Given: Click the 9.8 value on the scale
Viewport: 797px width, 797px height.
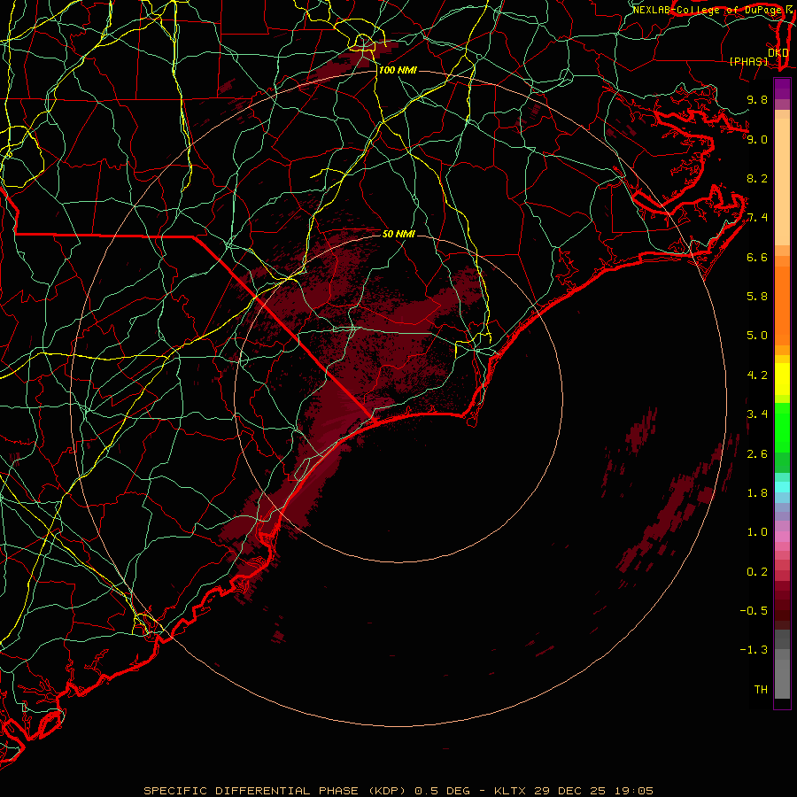Looking at the screenshot, I should 757,99.
